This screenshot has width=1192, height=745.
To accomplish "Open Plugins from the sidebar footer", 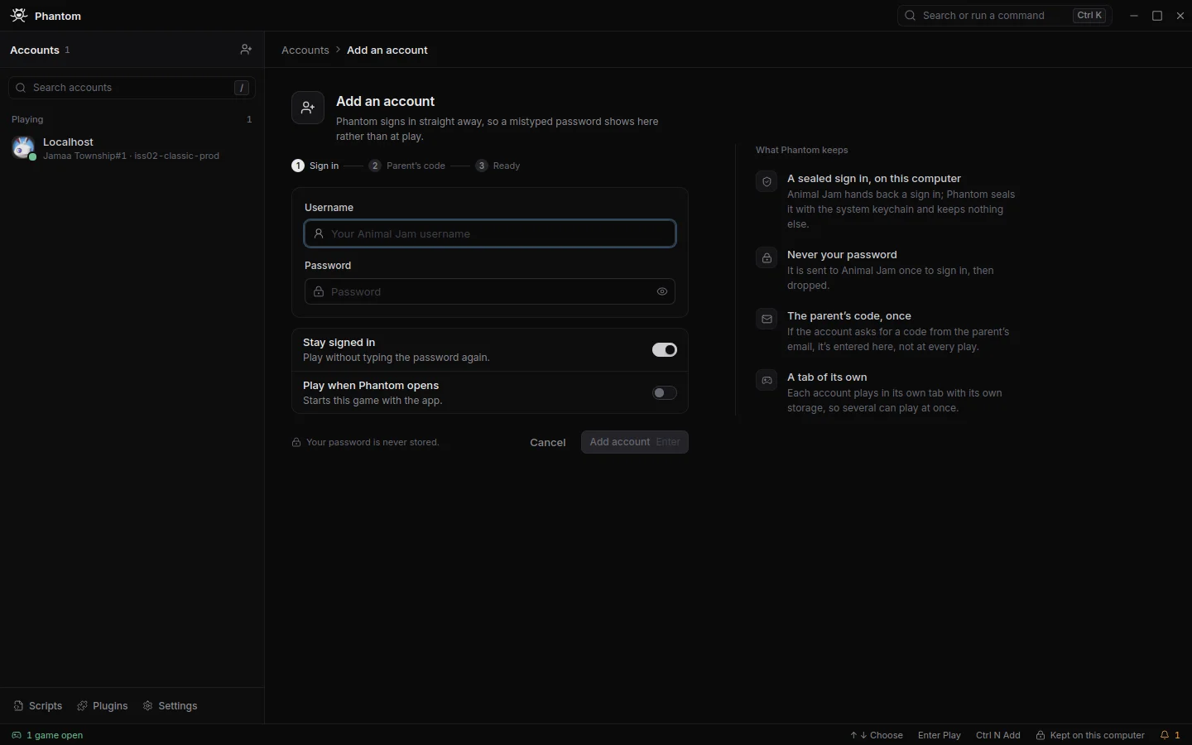I will tap(103, 706).
